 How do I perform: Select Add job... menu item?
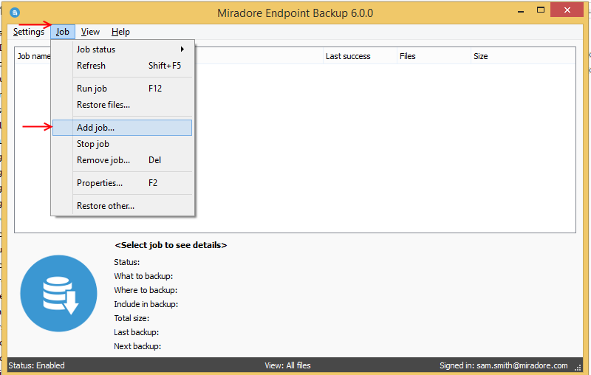tap(122, 128)
